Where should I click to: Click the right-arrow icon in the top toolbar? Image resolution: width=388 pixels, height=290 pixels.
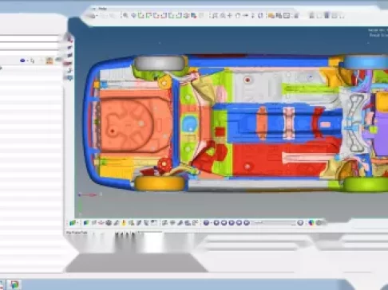coord(245,16)
